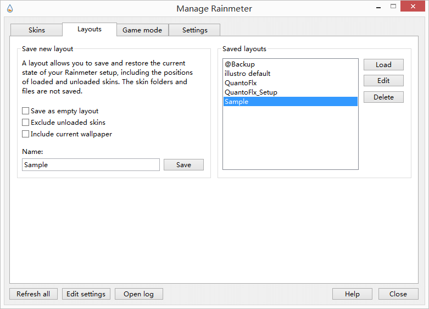Select illustro default layout

[290, 74]
